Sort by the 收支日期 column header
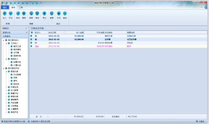This screenshot has width=209, height=124. 56,32
